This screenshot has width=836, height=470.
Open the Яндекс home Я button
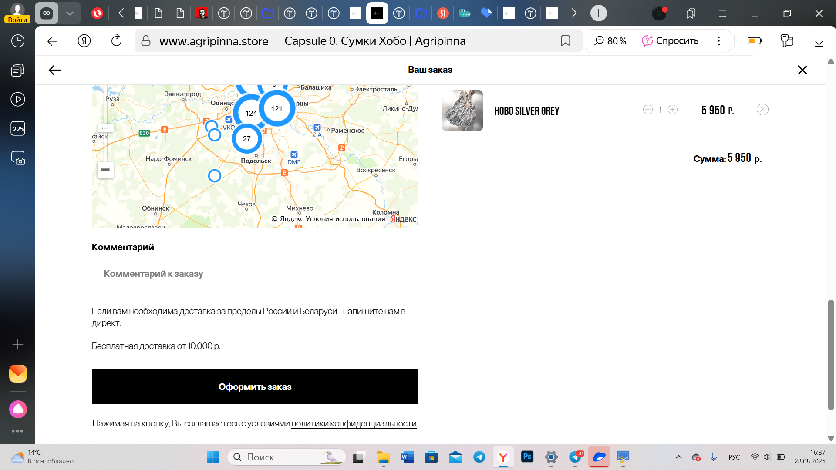(x=84, y=41)
